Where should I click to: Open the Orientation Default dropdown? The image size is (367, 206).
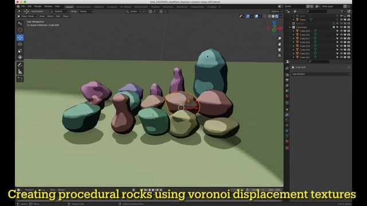tap(59, 11)
